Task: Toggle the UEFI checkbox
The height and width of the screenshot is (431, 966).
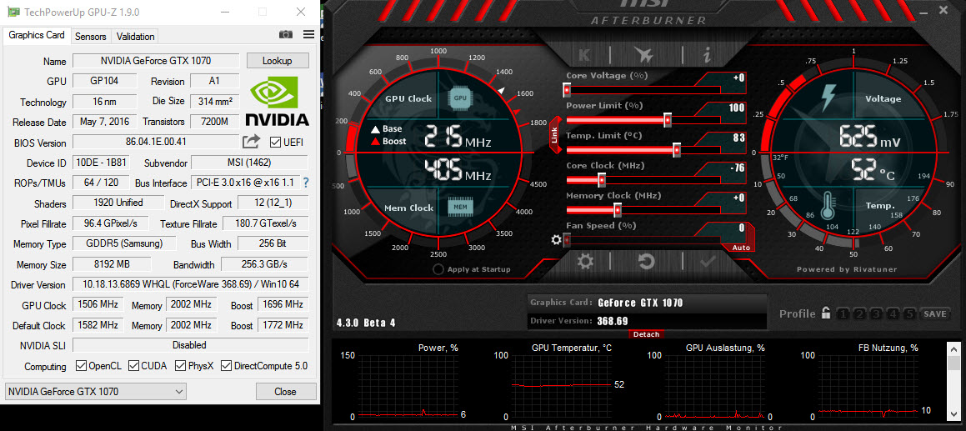Action: 275,143
